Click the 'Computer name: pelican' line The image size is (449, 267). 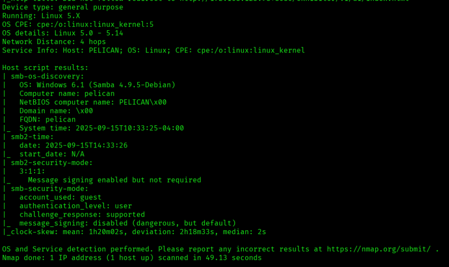[67, 94]
